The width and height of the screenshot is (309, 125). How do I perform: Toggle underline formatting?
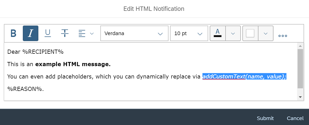tap(48, 33)
